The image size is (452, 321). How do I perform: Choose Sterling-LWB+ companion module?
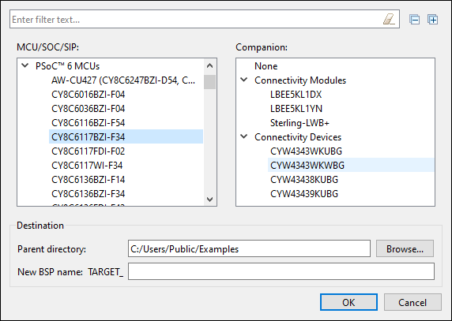pos(299,123)
